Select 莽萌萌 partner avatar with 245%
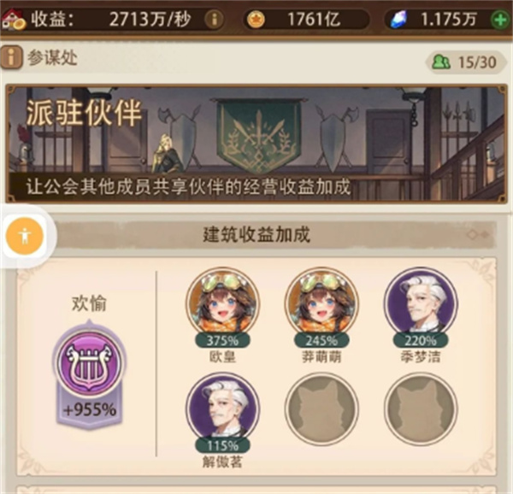Screen dimensions: 513x494 click(x=321, y=304)
